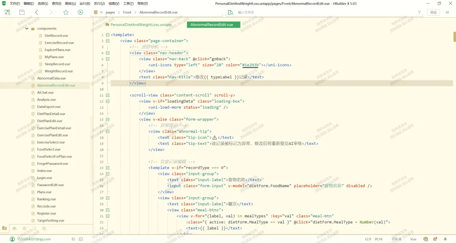Click the status bar icon left of the bell
Image resolution: width=456 pixels, height=243 pixels.
pyautogui.click(x=435, y=239)
